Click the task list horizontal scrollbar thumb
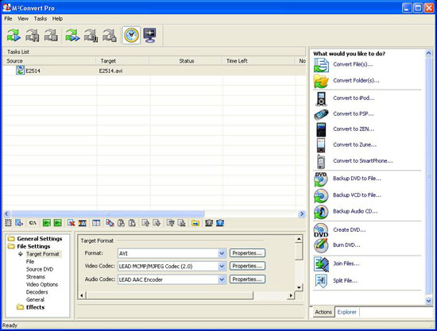The width and height of the screenshot is (437, 331). (x=107, y=214)
